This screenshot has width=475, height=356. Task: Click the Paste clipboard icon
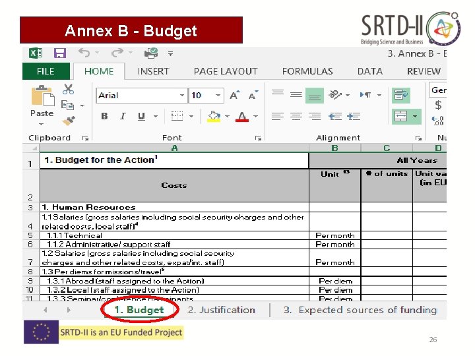coord(42,96)
